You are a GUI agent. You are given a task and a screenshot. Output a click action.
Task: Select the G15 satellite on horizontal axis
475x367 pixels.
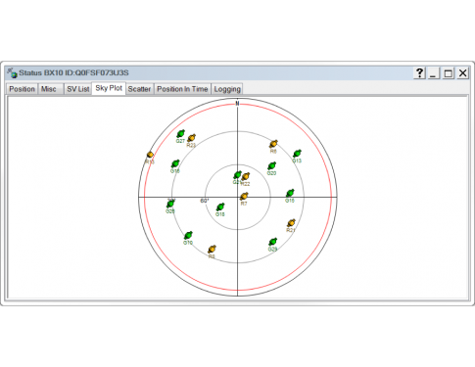click(x=290, y=193)
